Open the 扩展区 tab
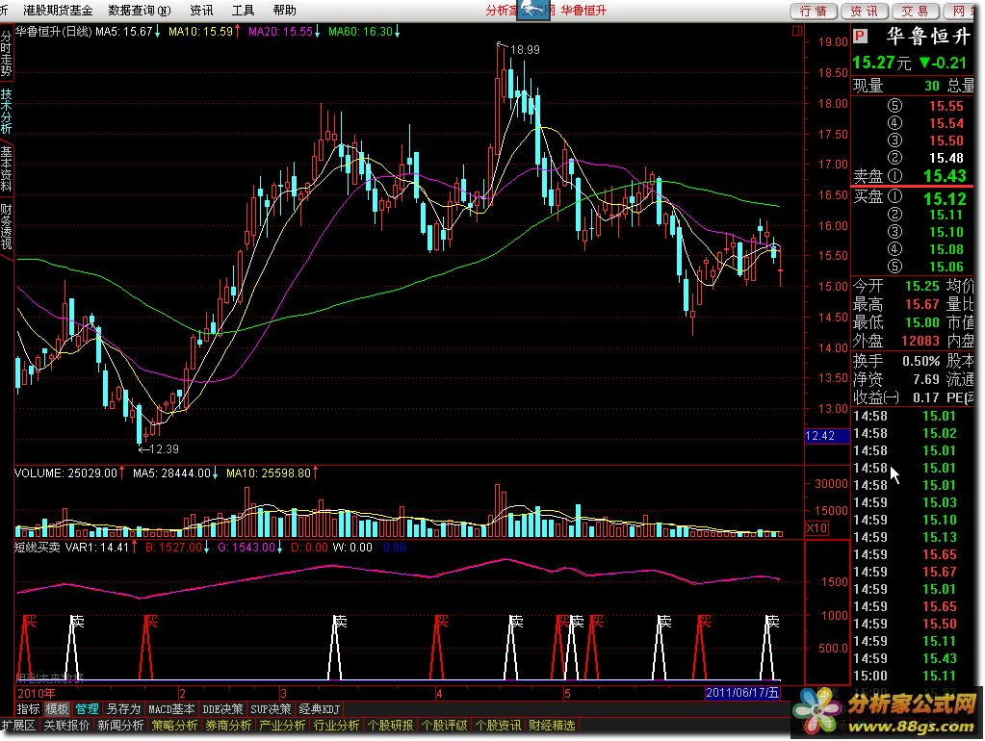The image size is (985, 741). [x=18, y=726]
